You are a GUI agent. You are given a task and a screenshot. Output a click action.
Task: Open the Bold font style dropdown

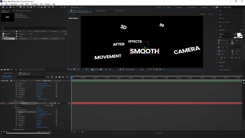225,37
